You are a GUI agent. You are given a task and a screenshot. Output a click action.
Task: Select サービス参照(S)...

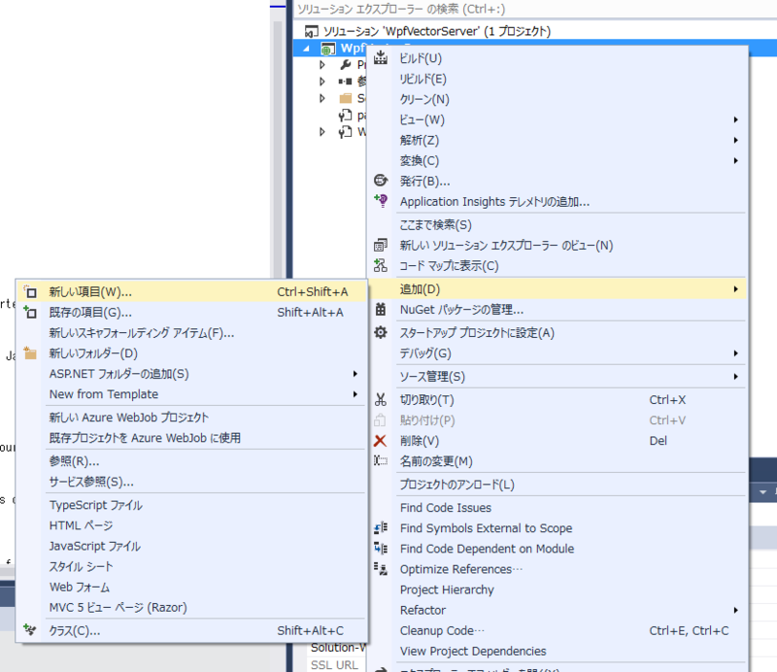point(191,482)
